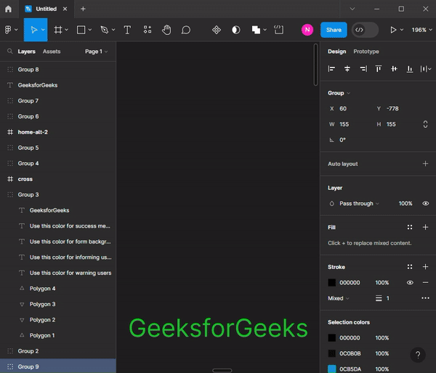Screen dimensions: 436x373
Task: Open a new tab with plus
Action: click(83, 9)
